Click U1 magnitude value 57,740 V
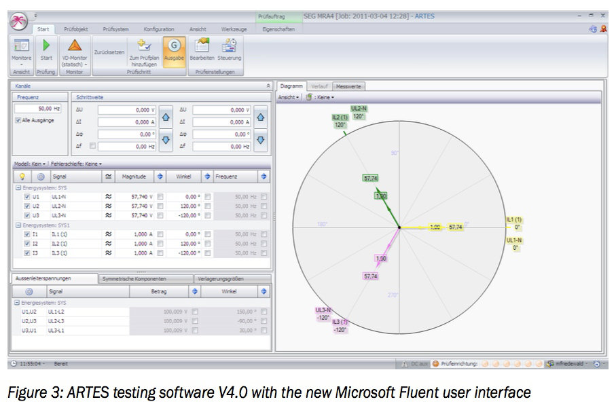Viewport: 616px width, 406px height. pyautogui.click(x=134, y=196)
